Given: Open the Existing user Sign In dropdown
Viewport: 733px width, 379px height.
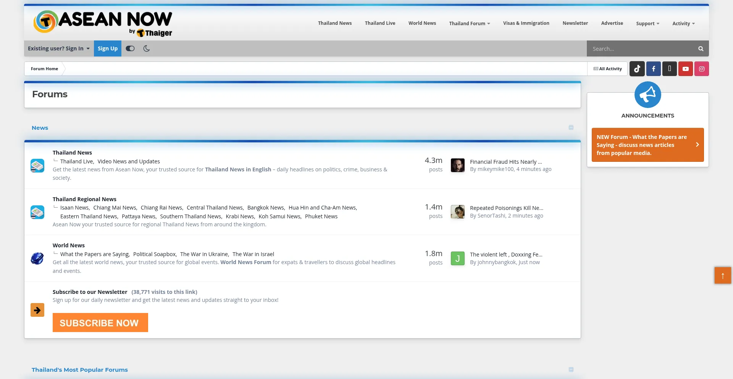Looking at the screenshot, I should (59, 48).
